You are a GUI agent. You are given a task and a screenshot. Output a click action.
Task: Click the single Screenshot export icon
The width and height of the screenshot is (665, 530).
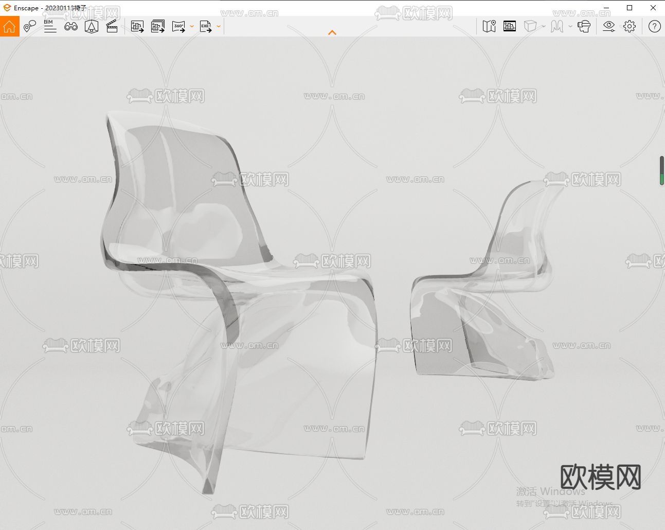click(137, 26)
